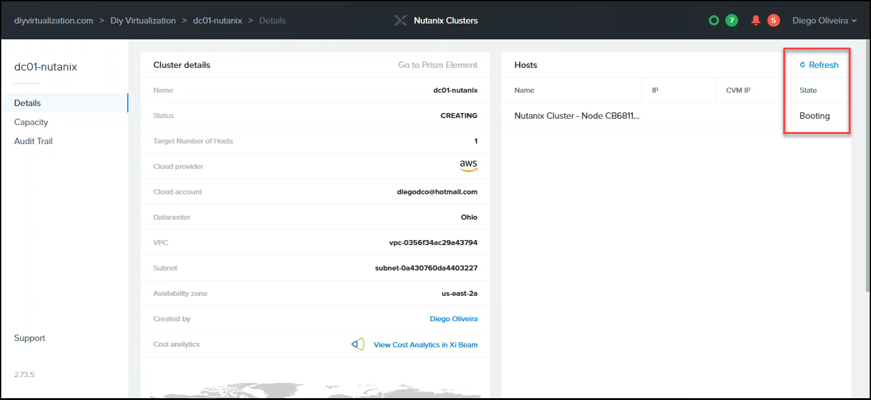
Task: Open the green status circle indicator
Action: click(x=713, y=20)
